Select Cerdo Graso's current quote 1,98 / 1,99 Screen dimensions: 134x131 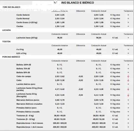click(x=99, y=23)
